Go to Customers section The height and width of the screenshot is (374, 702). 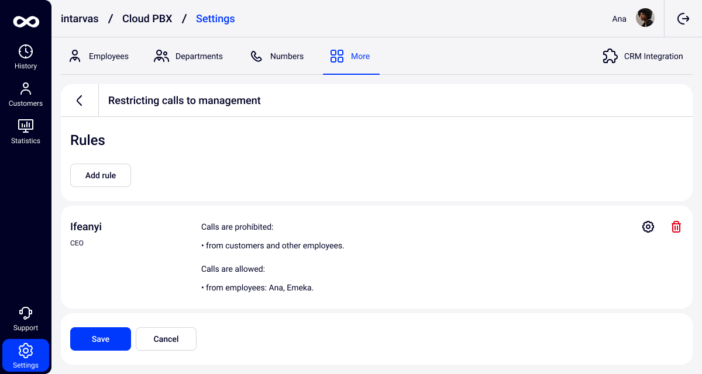26,95
